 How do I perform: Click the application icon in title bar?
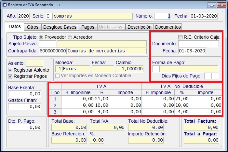click(4, 5)
